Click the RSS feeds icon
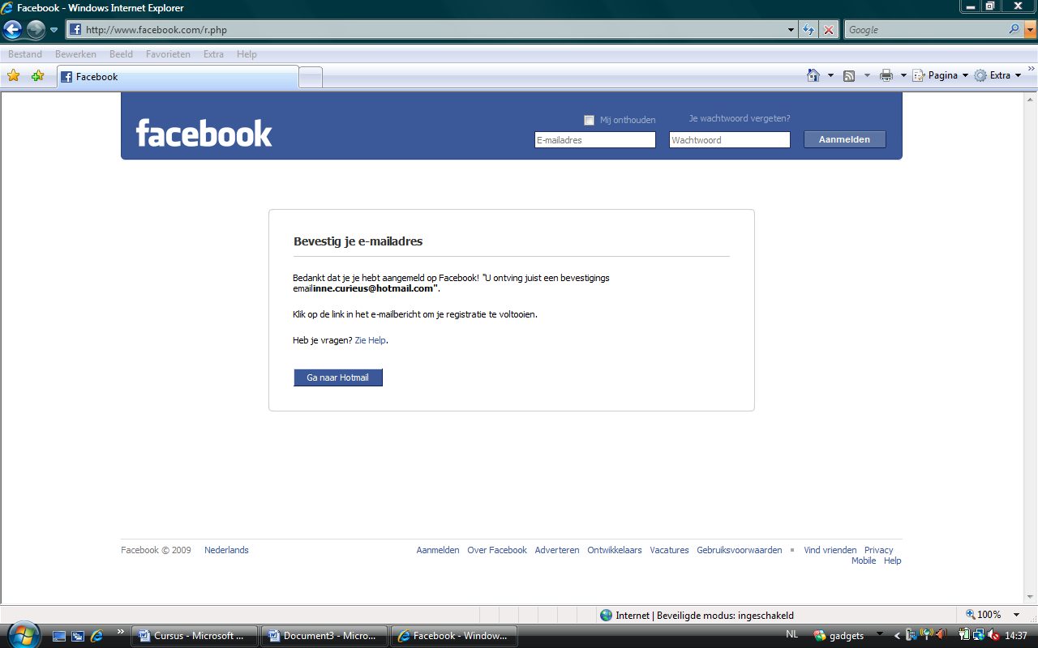The height and width of the screenshot is (648, 1038). [849, 75]
